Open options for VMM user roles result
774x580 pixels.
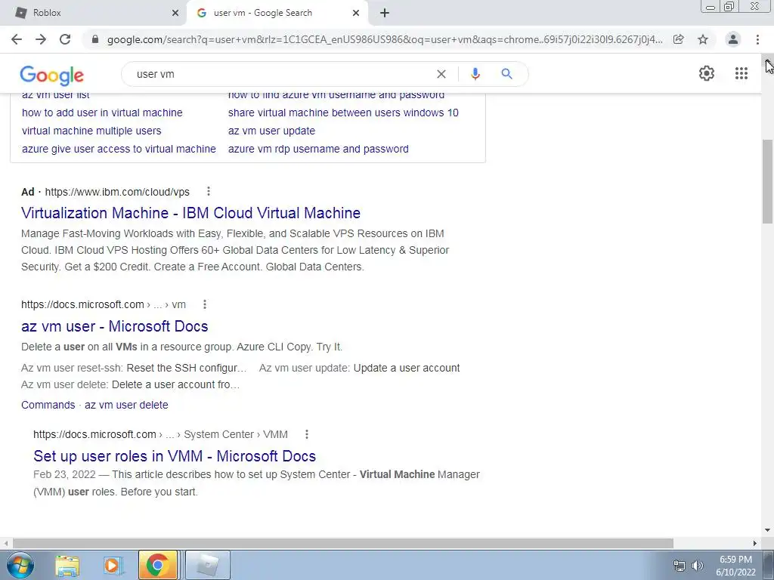307,434
